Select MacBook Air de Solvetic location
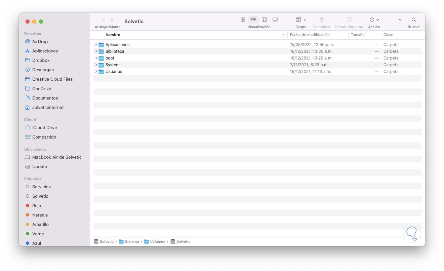The width and height of the screenshot is (444, 271). coord(53,157)
